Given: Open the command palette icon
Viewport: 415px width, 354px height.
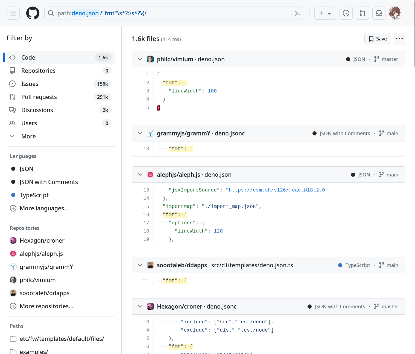Looking at the screenshot, I should pyautogui.click(x=298, y=13).
